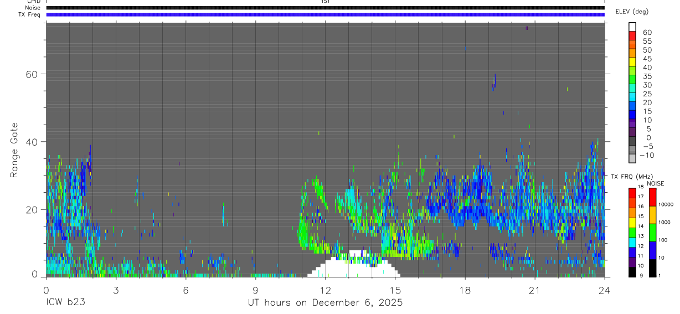Click the 'TX Freq' row label above the plot

(x=30, y=14)
